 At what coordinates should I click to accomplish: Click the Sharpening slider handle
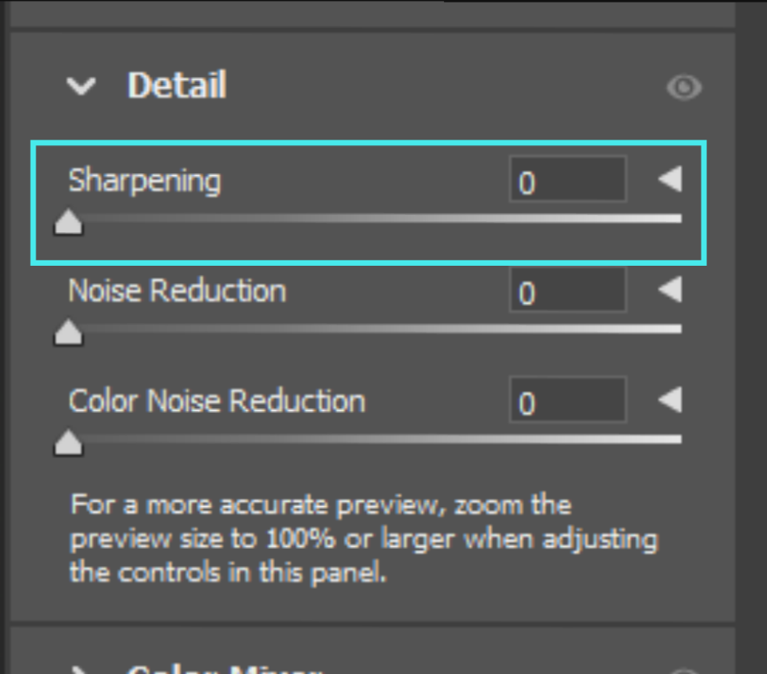(68, 223)
